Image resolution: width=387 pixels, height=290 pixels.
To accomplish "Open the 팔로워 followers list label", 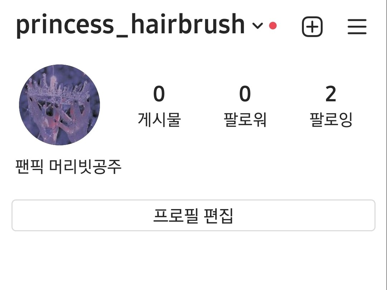I will [245, 120].
